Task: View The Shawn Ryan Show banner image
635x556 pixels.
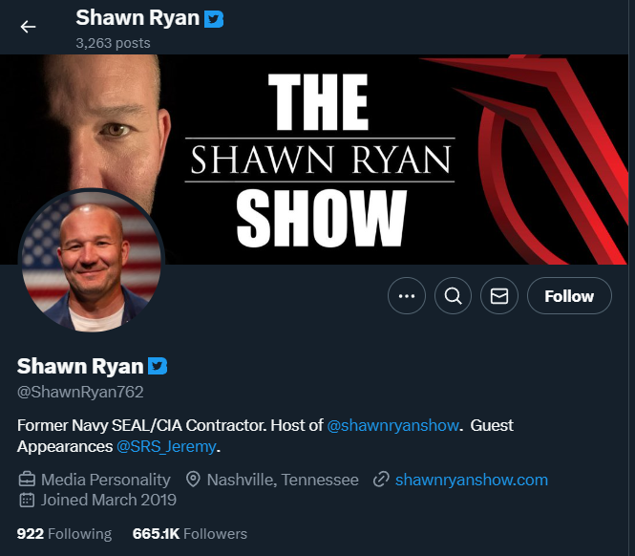Action: [314, 160]
